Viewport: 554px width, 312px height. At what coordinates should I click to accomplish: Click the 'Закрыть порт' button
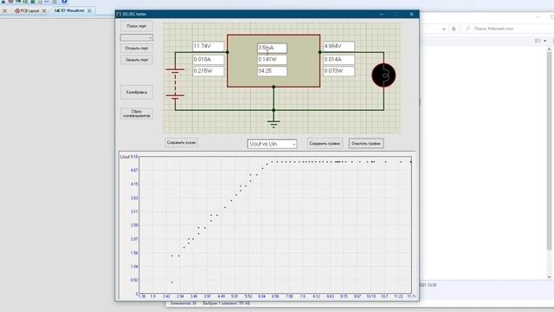[137, 60]
